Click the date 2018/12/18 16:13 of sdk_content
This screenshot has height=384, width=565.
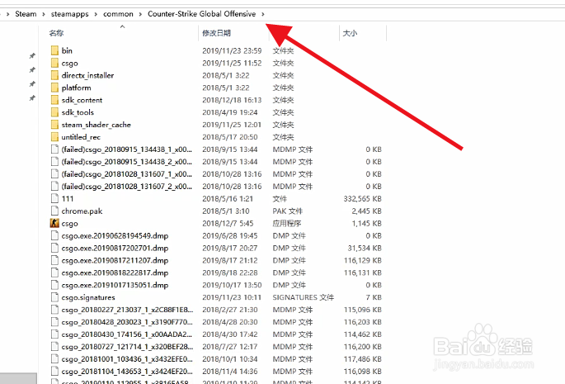[x=232, y=100]
